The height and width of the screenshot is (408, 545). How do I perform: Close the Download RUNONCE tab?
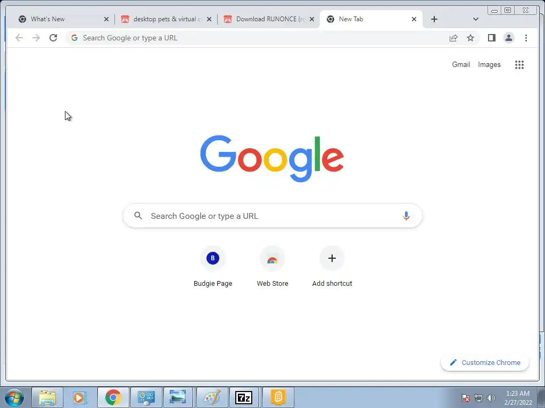pos(312,19)
